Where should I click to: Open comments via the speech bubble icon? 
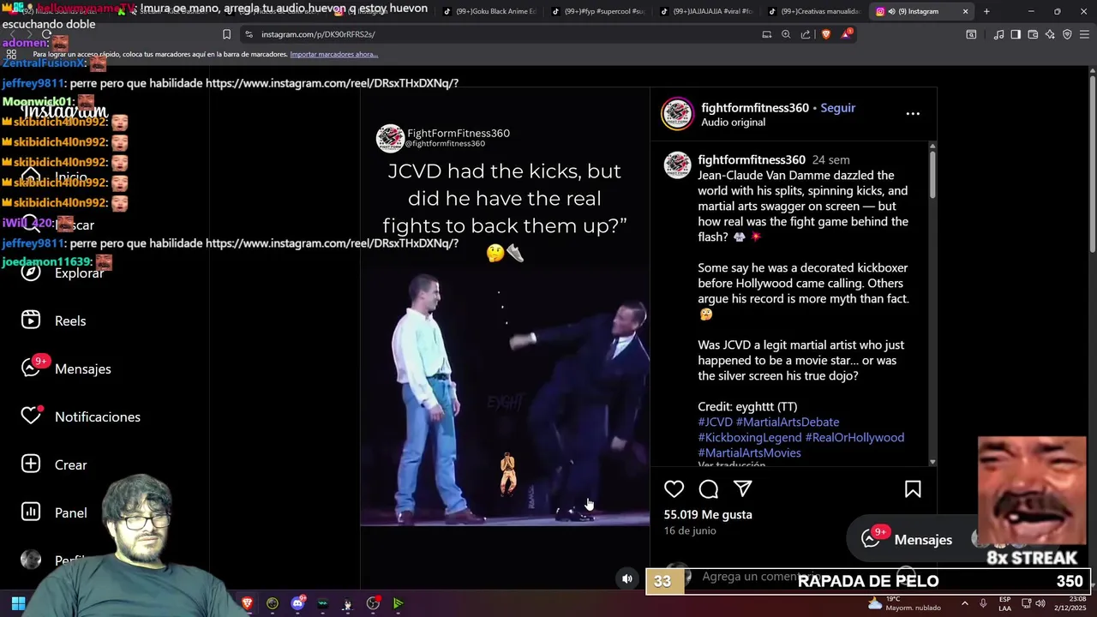click(709, 489)
